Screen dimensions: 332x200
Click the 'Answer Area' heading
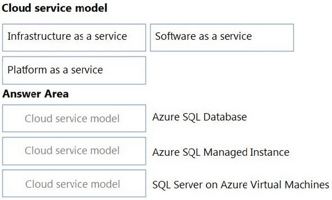[36, 94]
